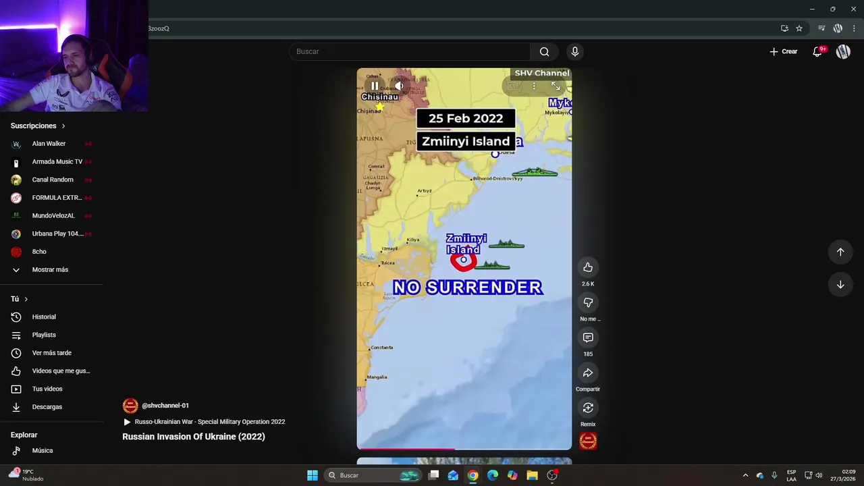The height and width of the screenshot is (486, 864).
Task: Open Task View on the taskbar
Action: (433, 475)
